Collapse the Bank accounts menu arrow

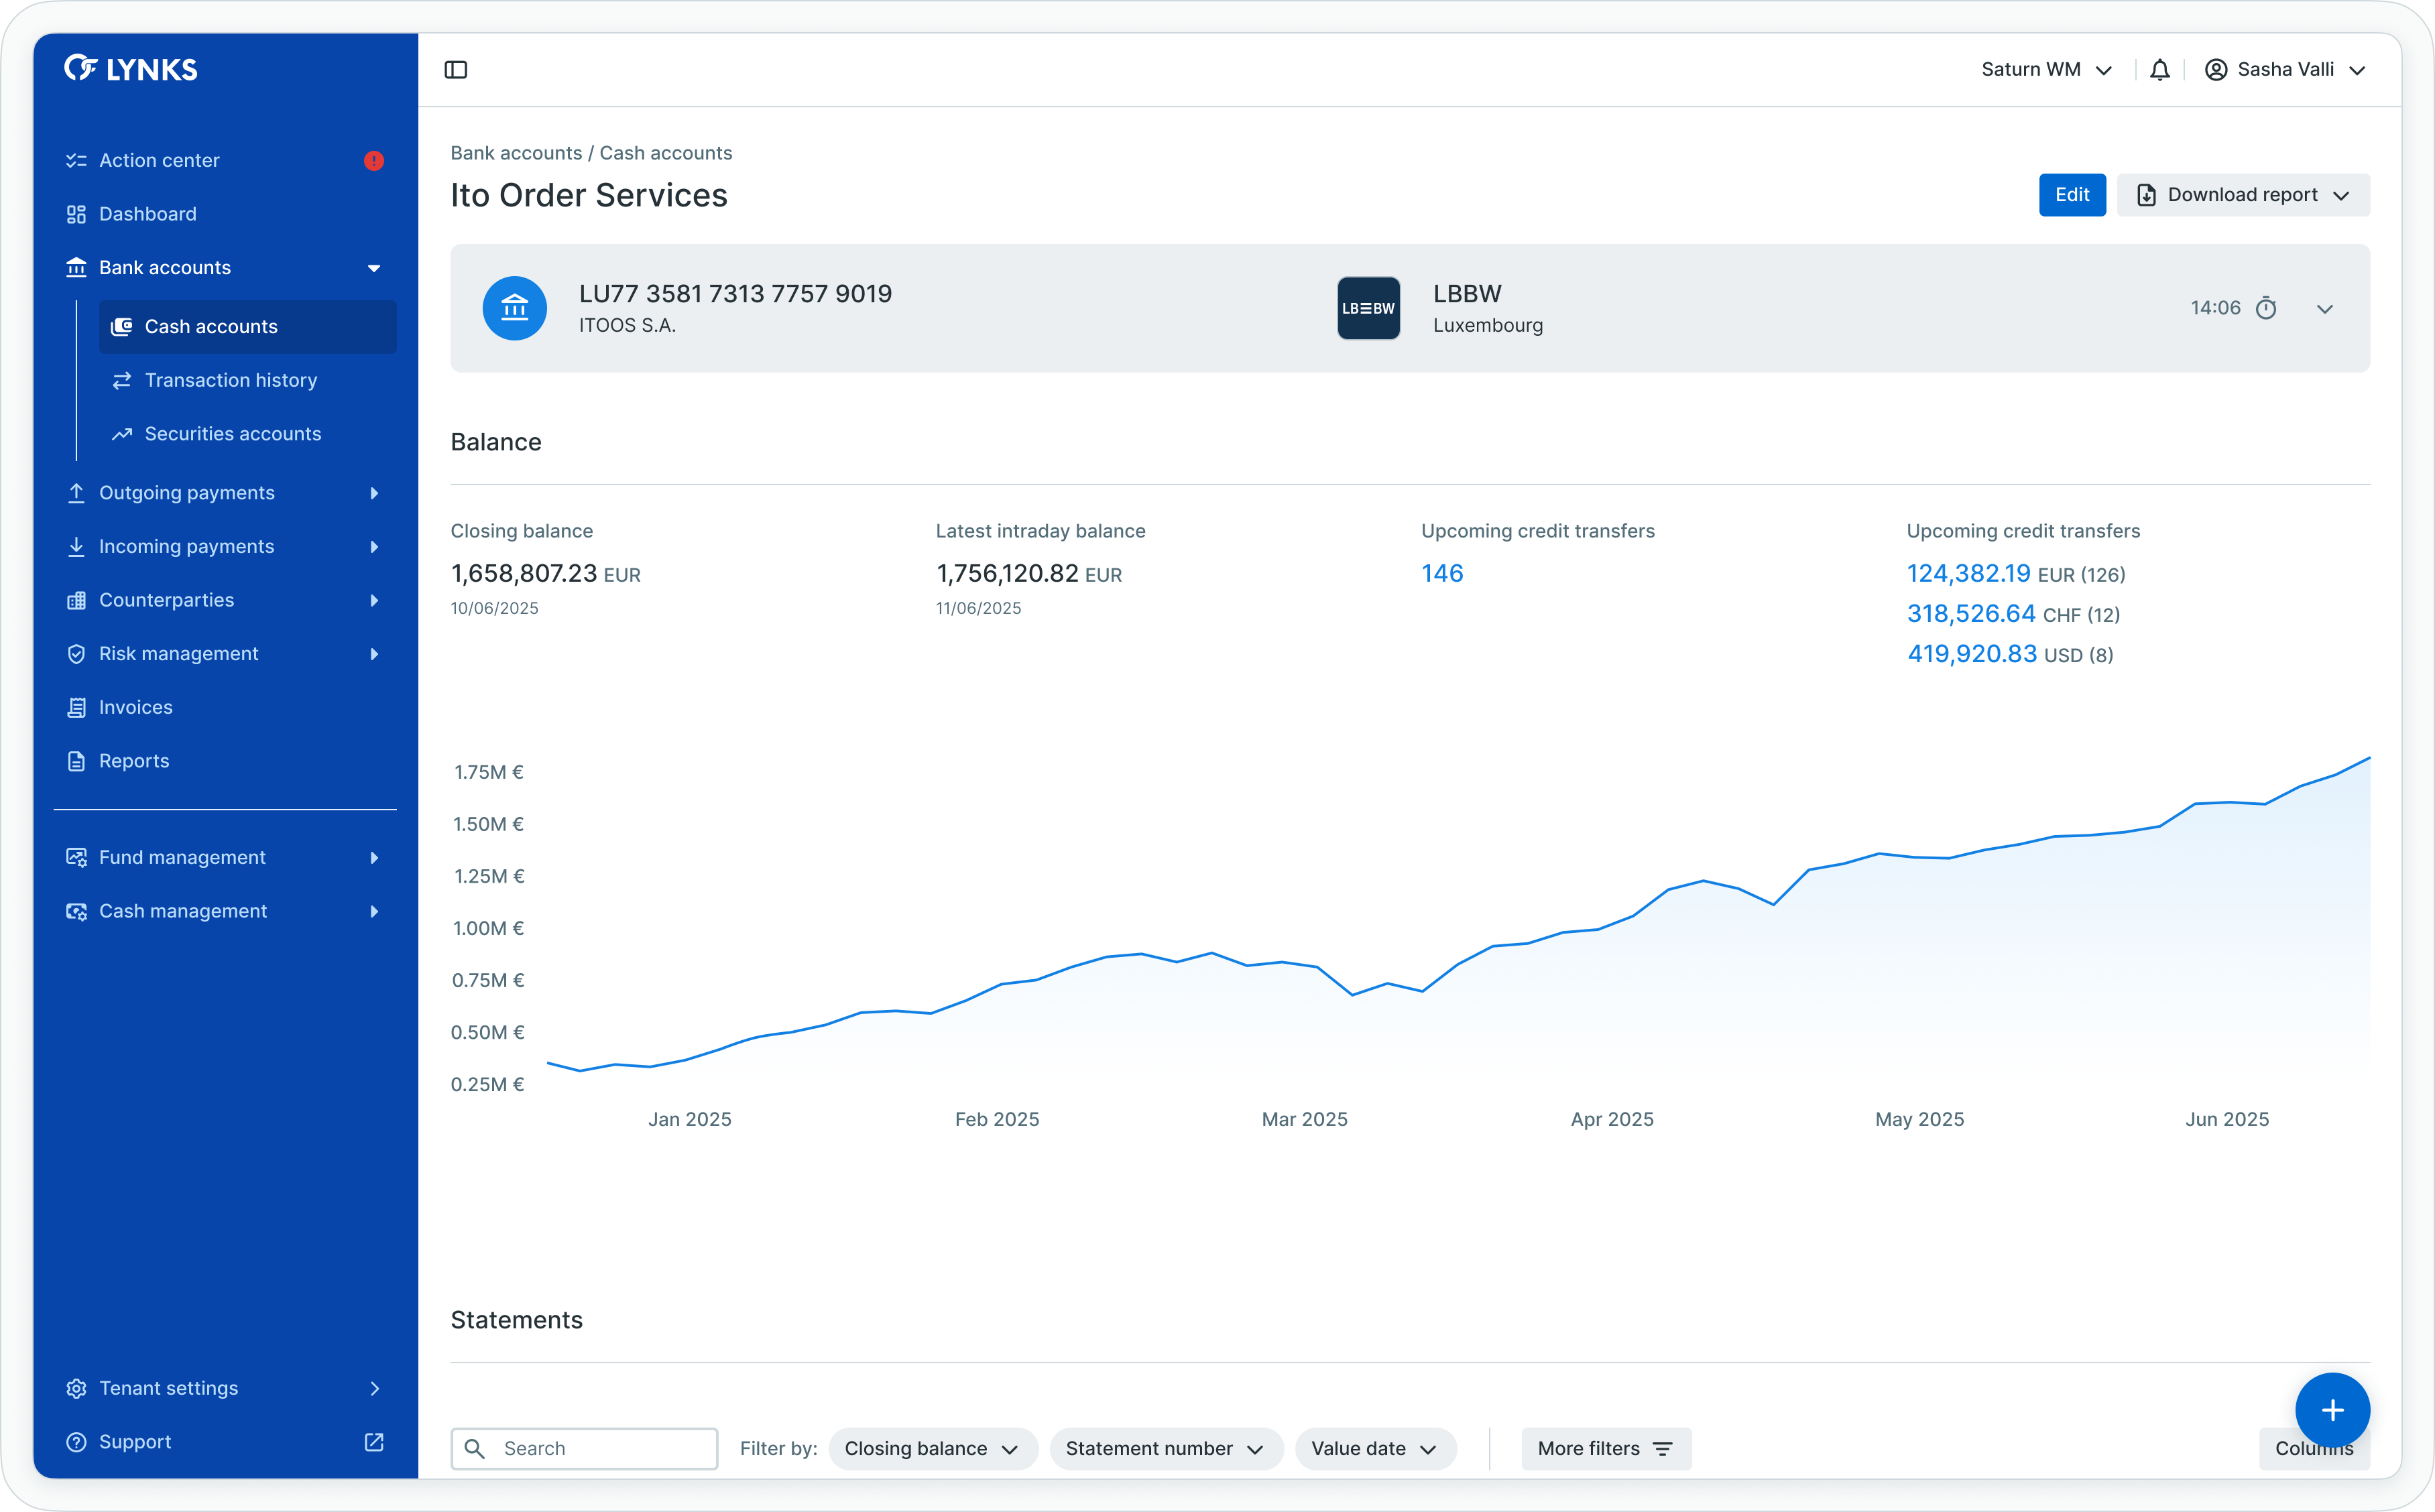coord(374,268)
